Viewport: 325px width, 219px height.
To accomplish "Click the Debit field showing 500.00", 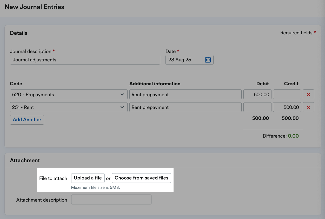I will pyautogui.click(x=257, y=94).
